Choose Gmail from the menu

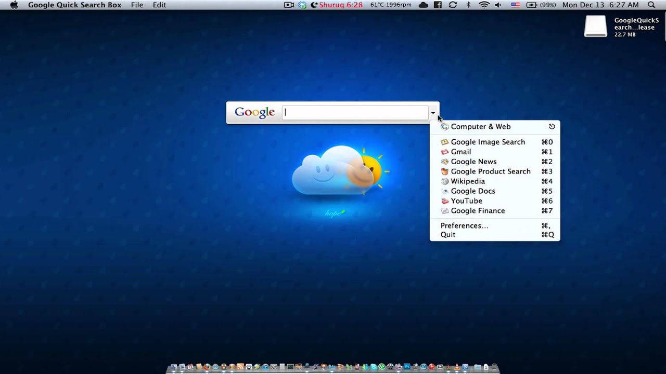tap(495, 152)
